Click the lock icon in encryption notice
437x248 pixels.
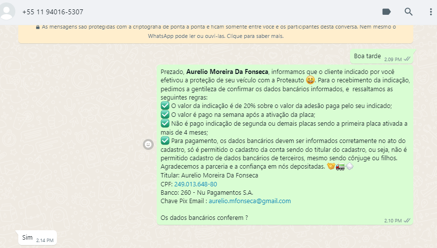point(38,28)
